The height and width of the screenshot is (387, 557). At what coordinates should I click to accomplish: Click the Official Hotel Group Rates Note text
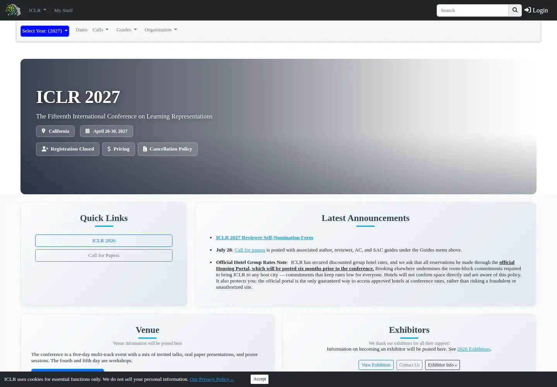click(x=251, y=262)
